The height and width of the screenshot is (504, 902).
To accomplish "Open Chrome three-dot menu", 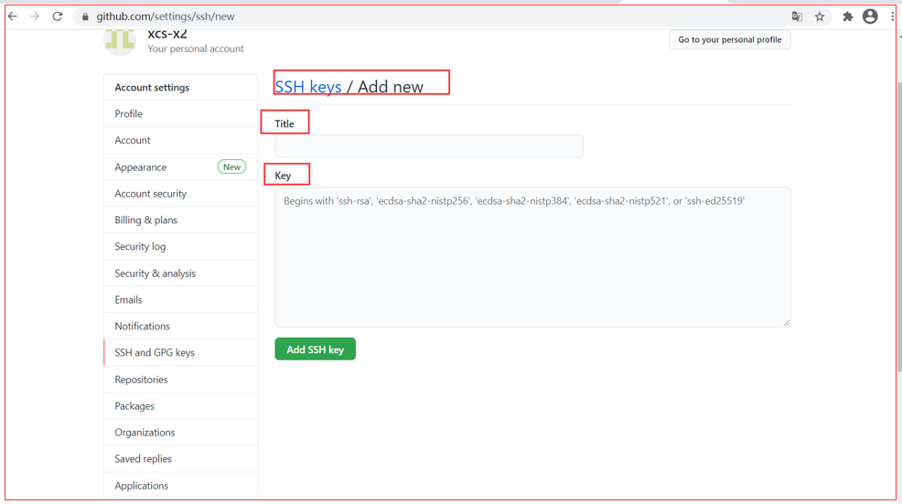I will (892, 16).
